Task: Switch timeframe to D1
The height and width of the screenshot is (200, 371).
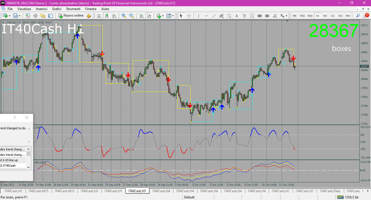Action: pos(333,16)
